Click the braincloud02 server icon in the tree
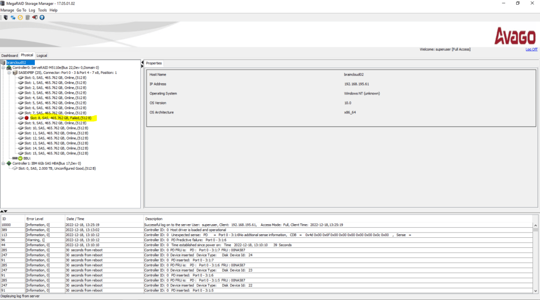Image resolution: width=540 pixels, height=300 pixels. coord(3,63)
